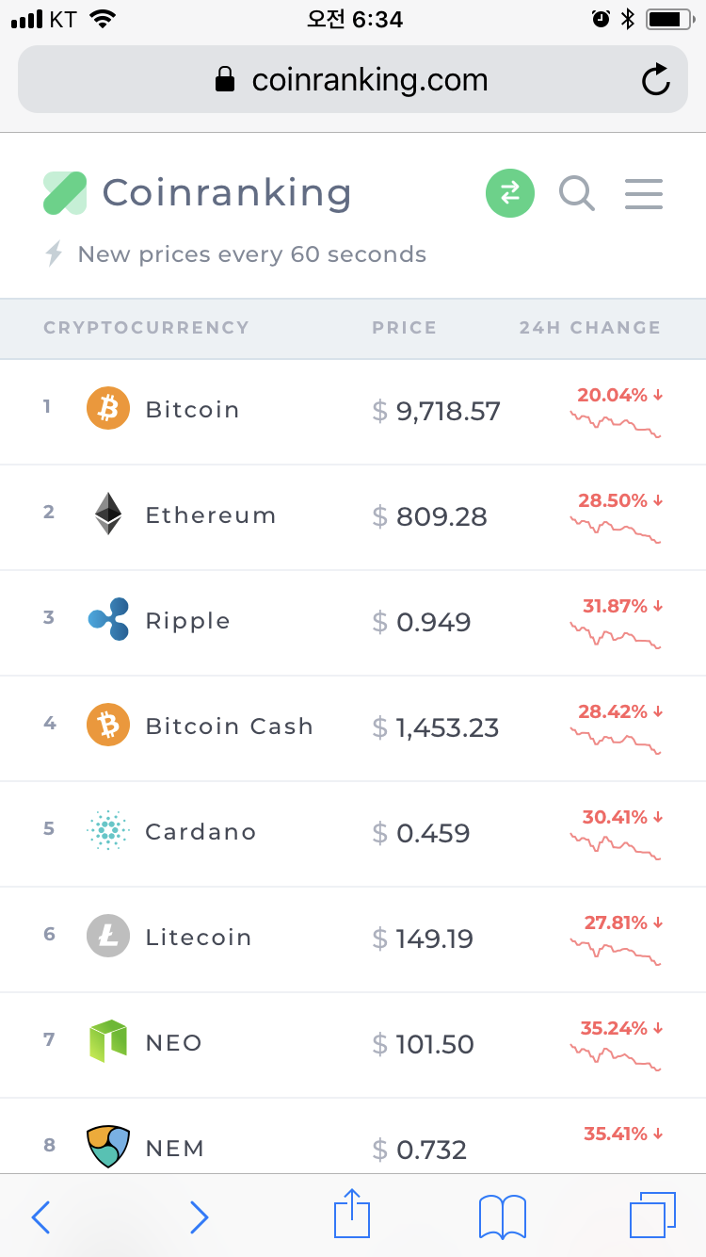Tap the Safari share icon

click(x=352, y=1215)
